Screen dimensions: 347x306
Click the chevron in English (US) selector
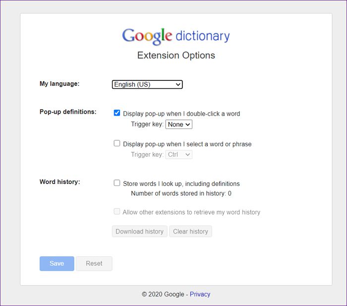[x=178, y=85]
